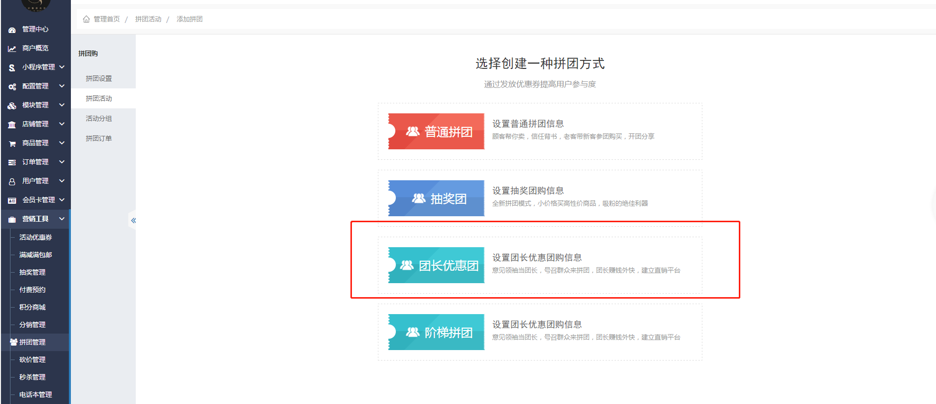Expand the 店铺管理 chevron
936x404 pixels.
tap(62, 124)
